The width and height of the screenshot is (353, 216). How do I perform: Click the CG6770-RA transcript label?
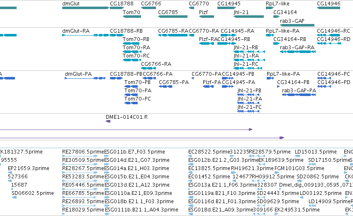click(x=204, y=31)
